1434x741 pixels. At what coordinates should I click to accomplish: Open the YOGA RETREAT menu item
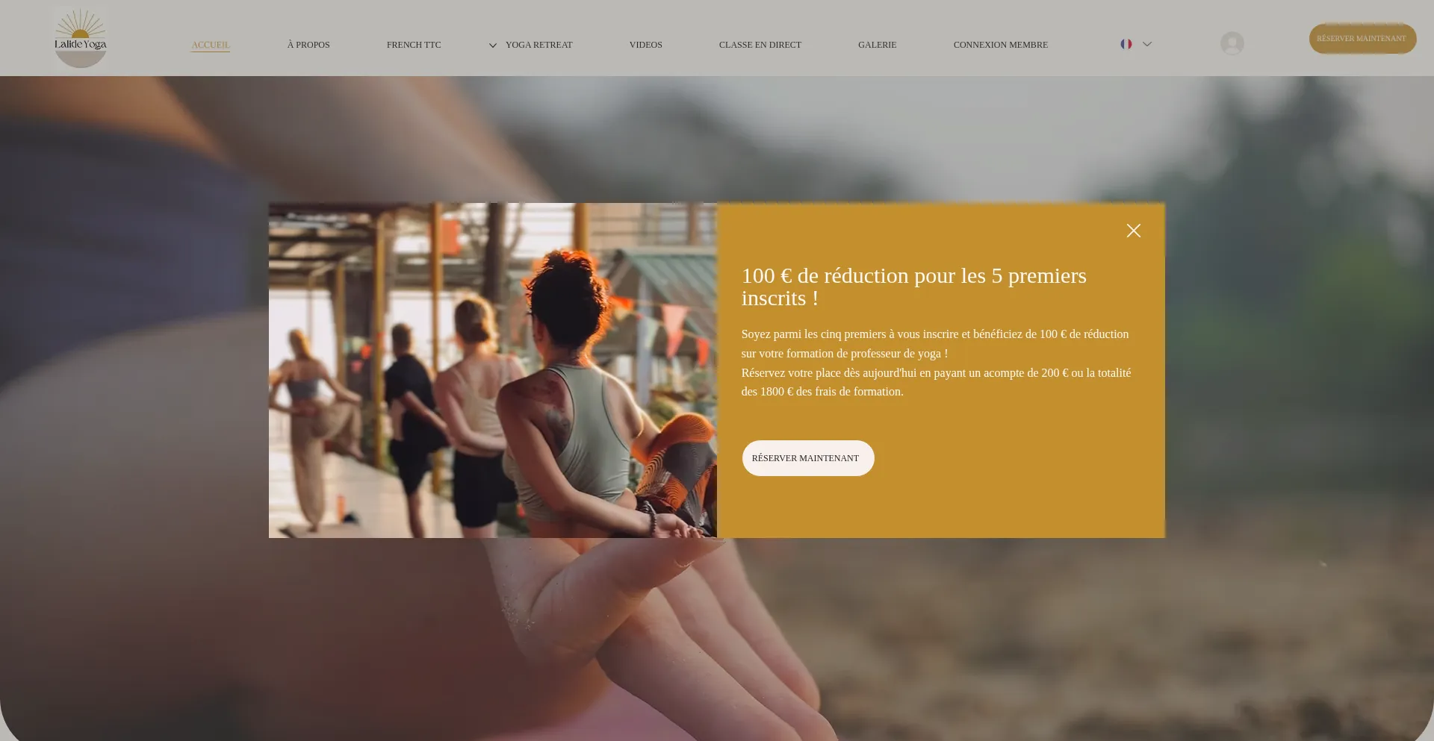(538, 45)
